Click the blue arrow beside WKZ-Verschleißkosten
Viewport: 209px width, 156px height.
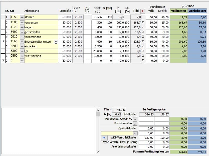104,138
